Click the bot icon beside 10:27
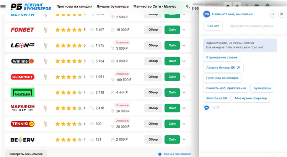This screenshot has height=157, width=287. [x=207, y=108]
